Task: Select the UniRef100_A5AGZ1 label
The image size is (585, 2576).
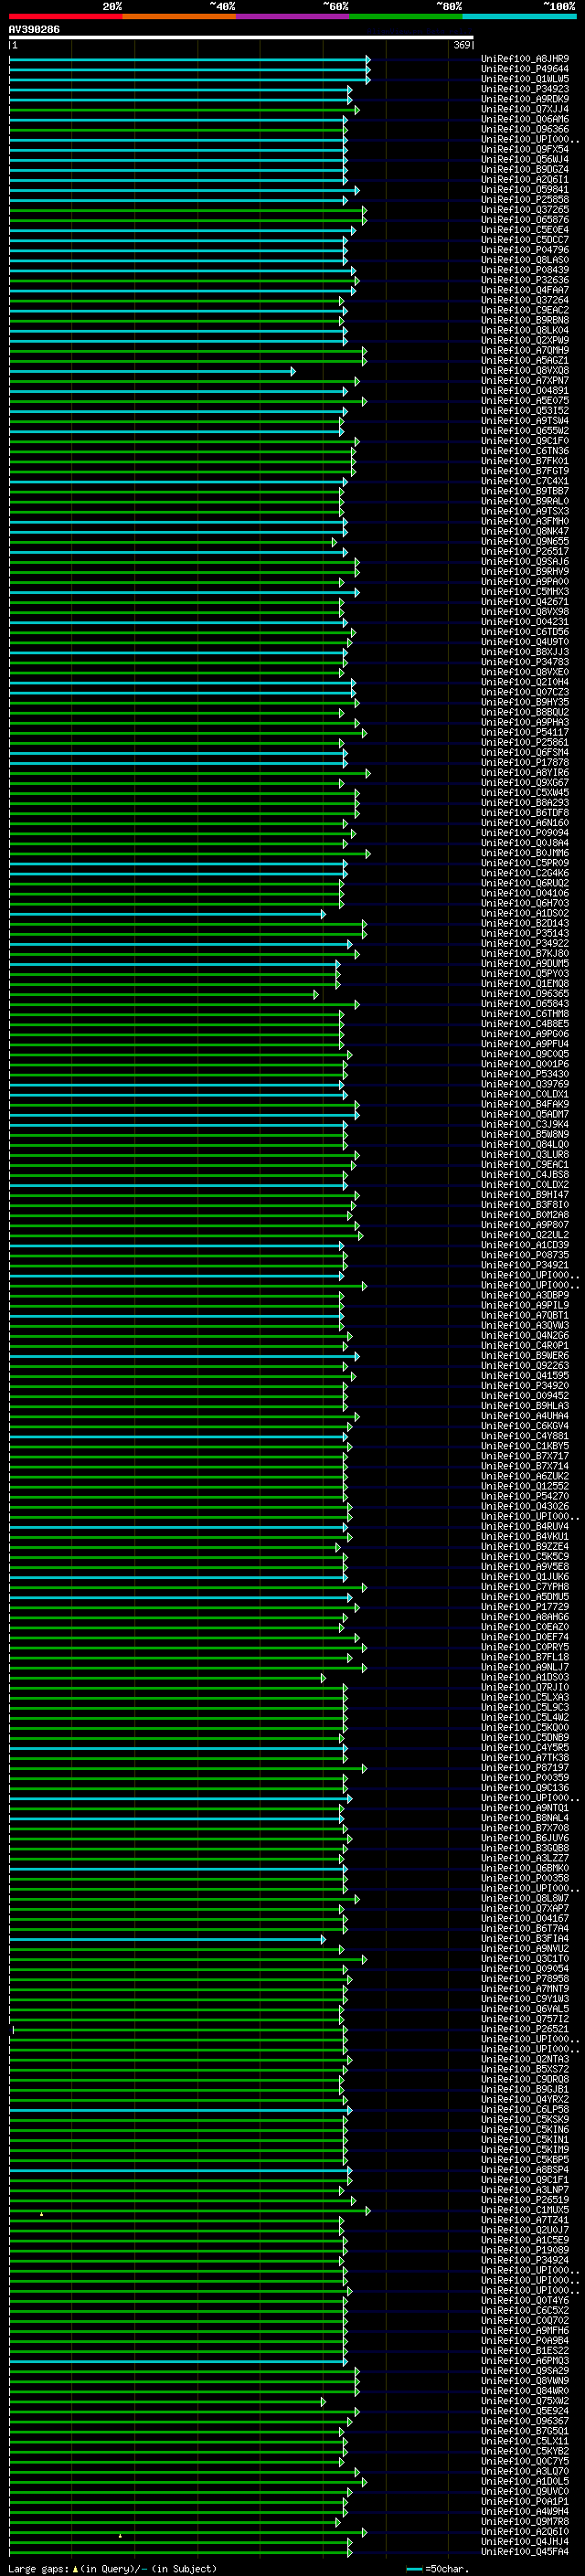Action: point(525,361)
